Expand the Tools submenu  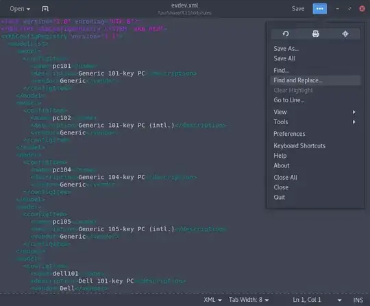315,122
